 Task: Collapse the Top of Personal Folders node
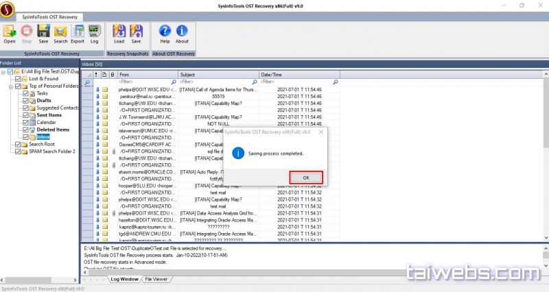click(x=10, y=86)
